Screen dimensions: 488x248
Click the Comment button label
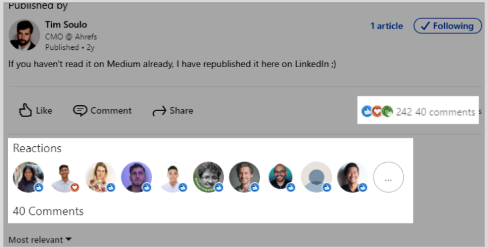click(111, 110)
